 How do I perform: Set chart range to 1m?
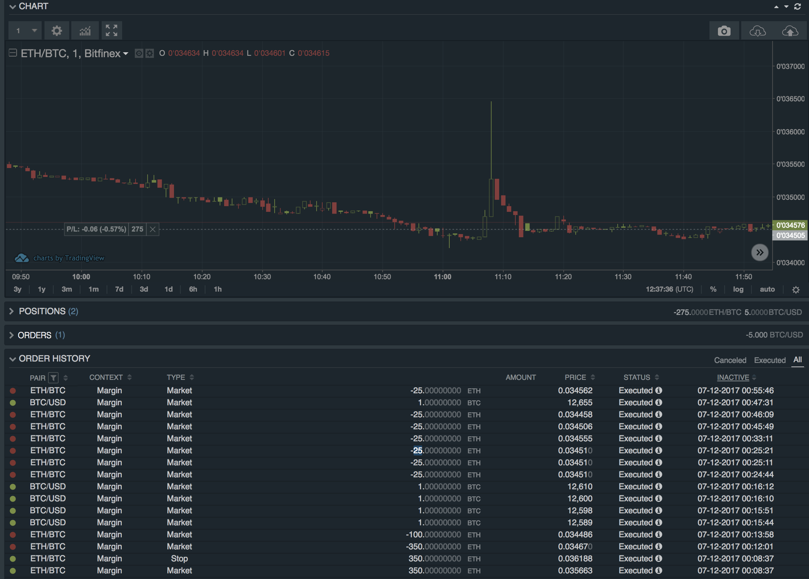[x=94, y=289]
